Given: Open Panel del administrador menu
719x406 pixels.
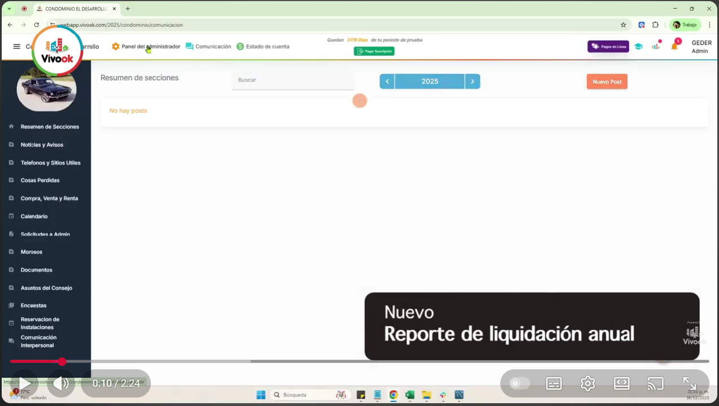Looking at the screenshot, I should tap(146, 46).
